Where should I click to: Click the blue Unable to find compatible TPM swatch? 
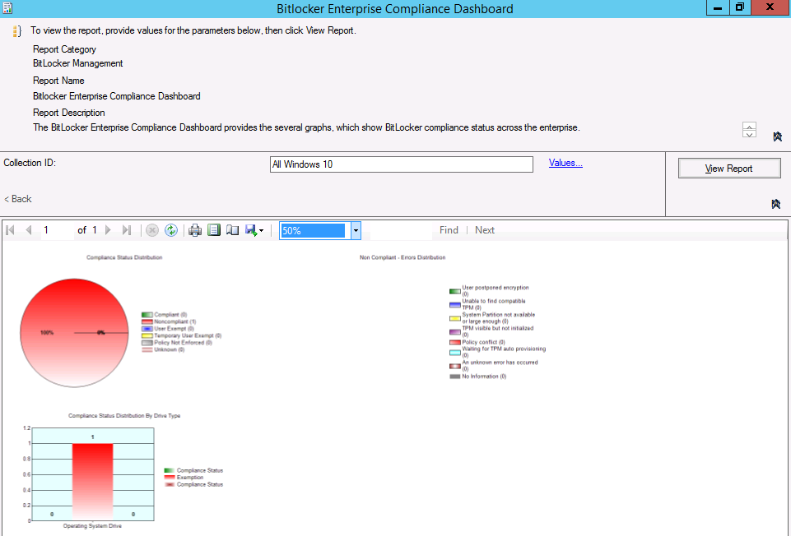point(454,305)
